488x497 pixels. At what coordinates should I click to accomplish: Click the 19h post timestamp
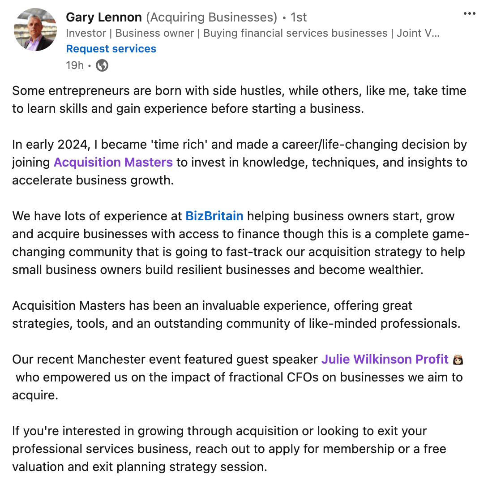(x=75, y=65)
